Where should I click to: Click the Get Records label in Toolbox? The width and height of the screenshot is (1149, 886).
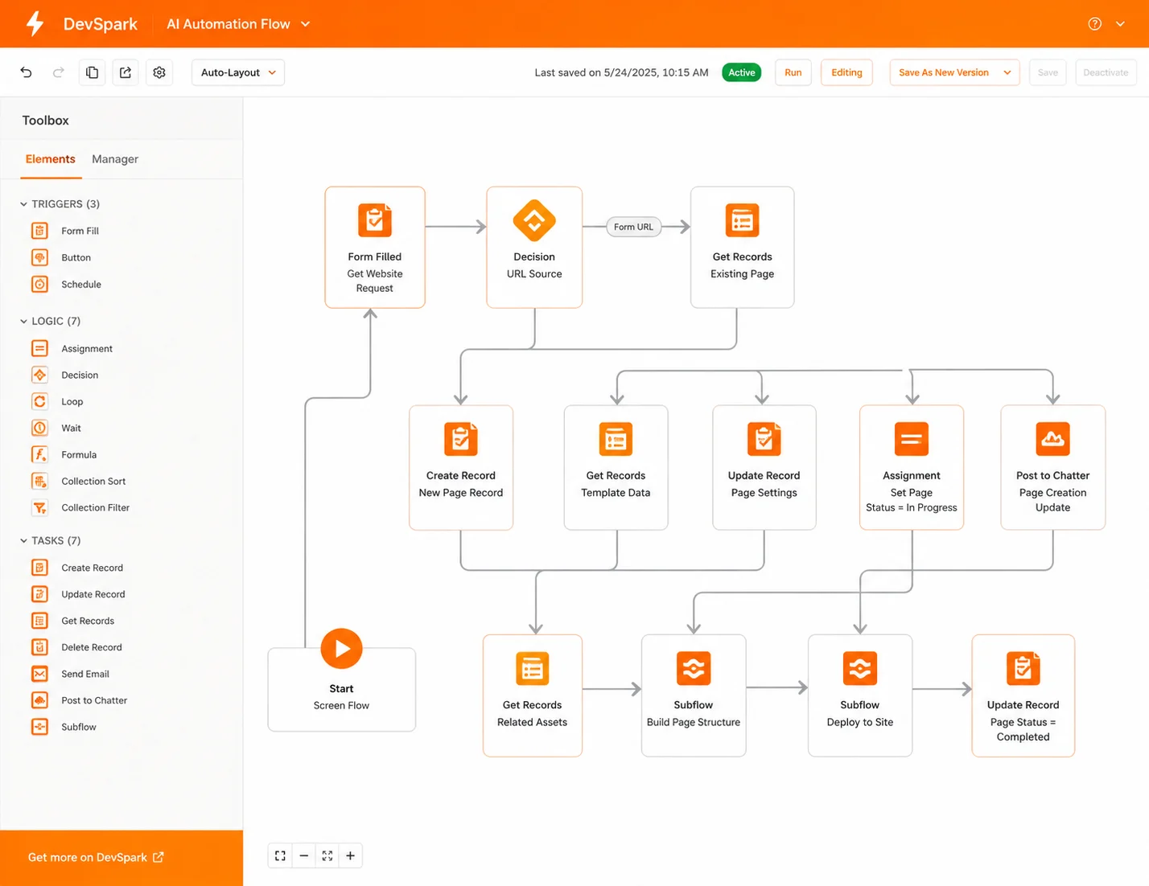coord(88,621)
